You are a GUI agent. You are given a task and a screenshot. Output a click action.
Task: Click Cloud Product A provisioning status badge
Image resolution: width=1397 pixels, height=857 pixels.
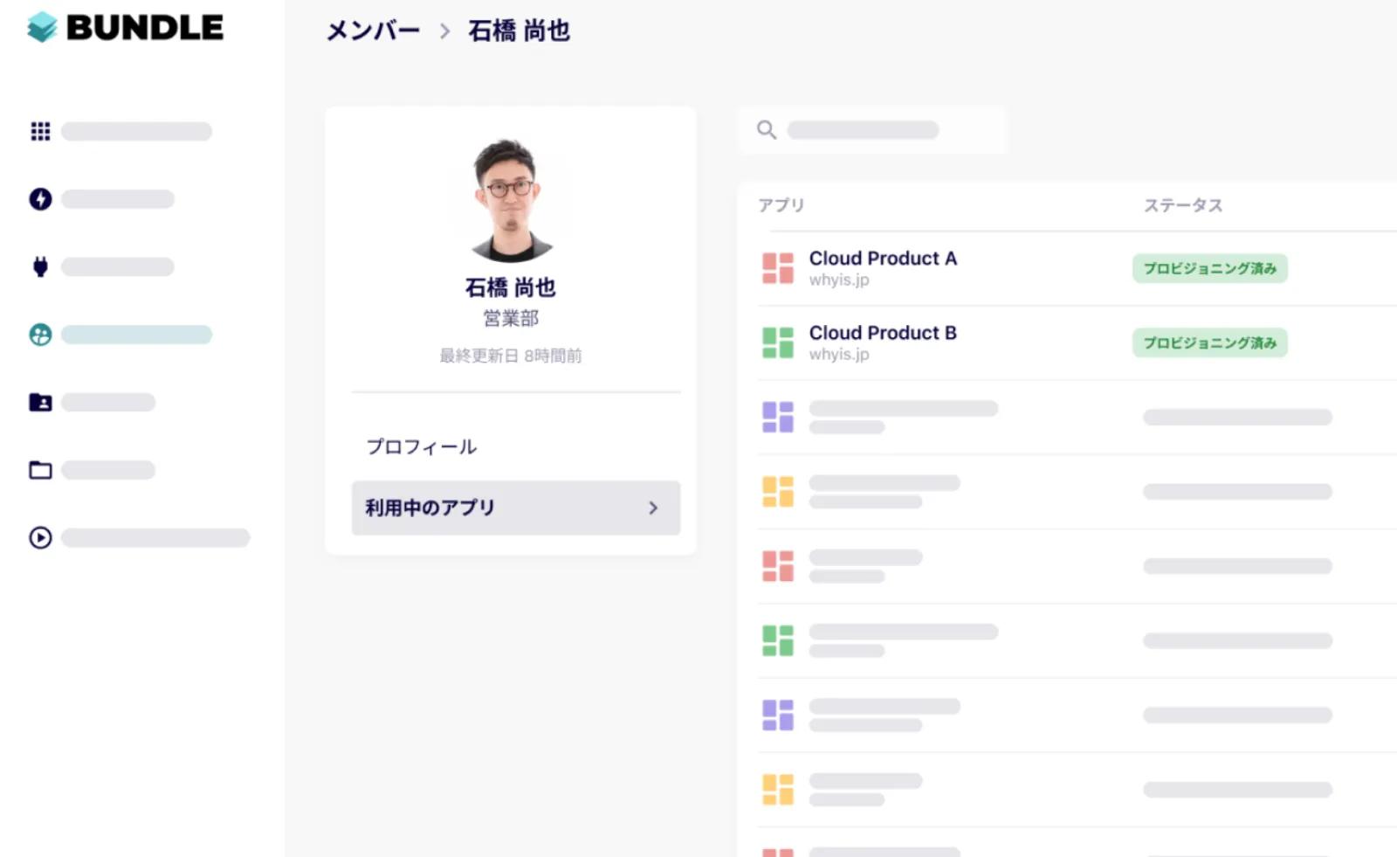(1209, 268)
